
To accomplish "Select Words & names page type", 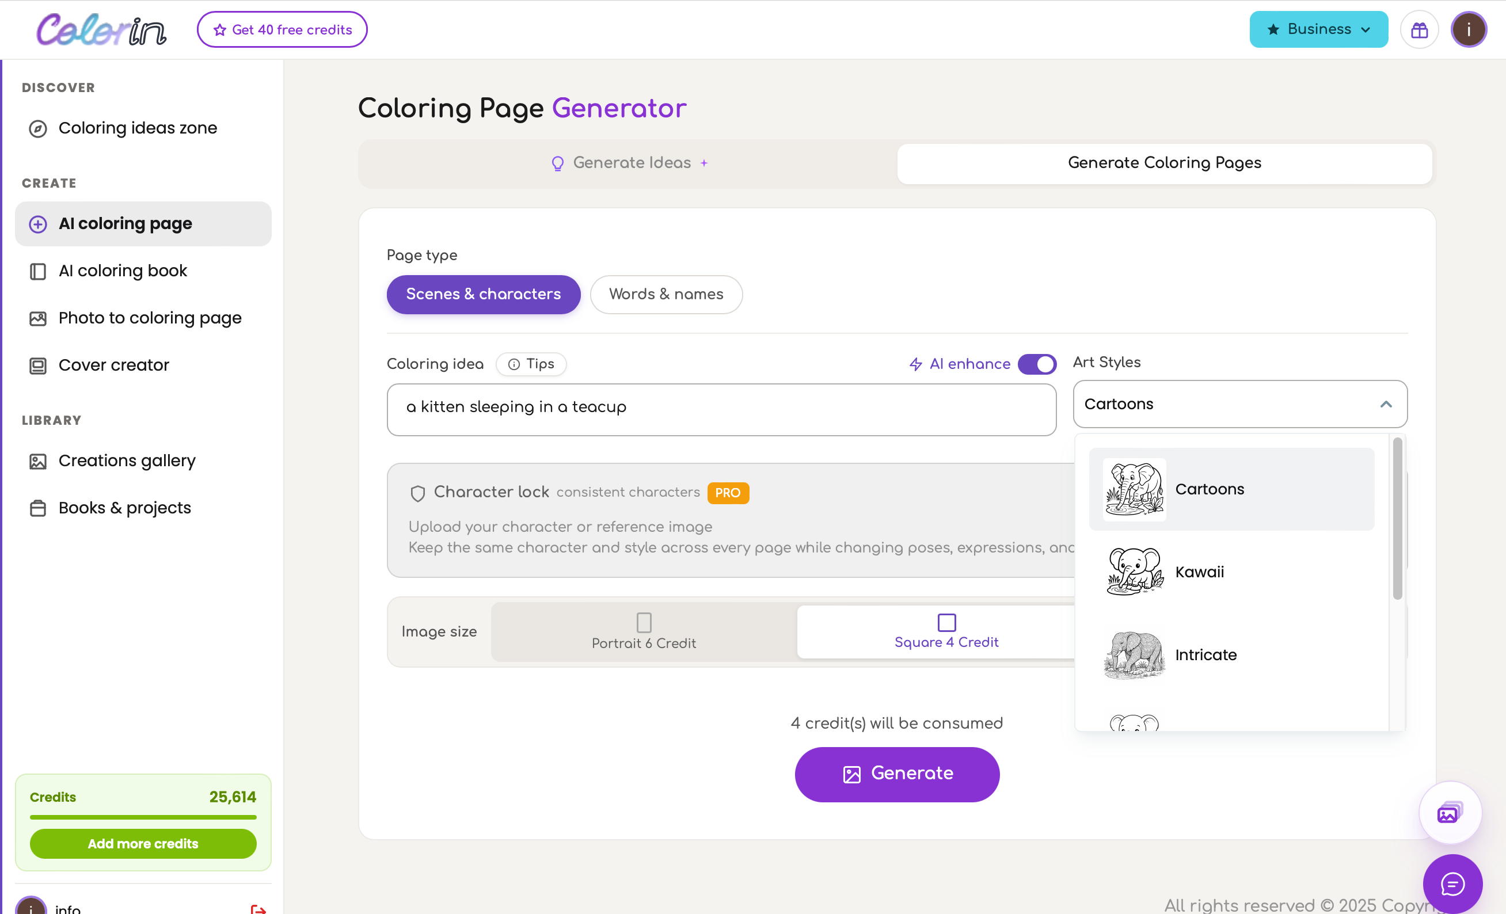I will (666, 295).
